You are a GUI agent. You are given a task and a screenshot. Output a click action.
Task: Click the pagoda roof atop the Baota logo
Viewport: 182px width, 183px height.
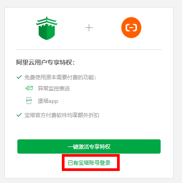tap(47, 21)
